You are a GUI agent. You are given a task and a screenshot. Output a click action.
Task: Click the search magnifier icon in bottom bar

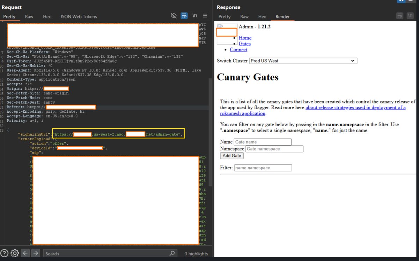pyautogui.click(x=171, y=253)
